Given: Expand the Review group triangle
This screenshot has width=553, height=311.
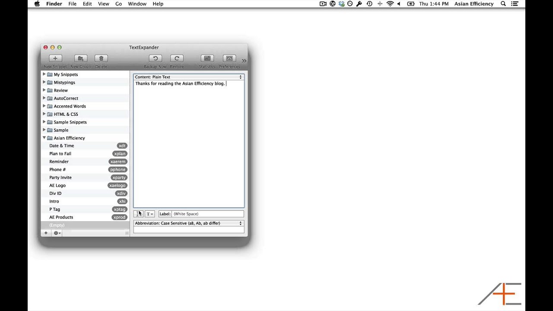Looking at the screenshot, I should (44, 90).
